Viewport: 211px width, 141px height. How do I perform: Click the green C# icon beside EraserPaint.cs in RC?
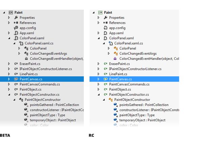point(105,64)
